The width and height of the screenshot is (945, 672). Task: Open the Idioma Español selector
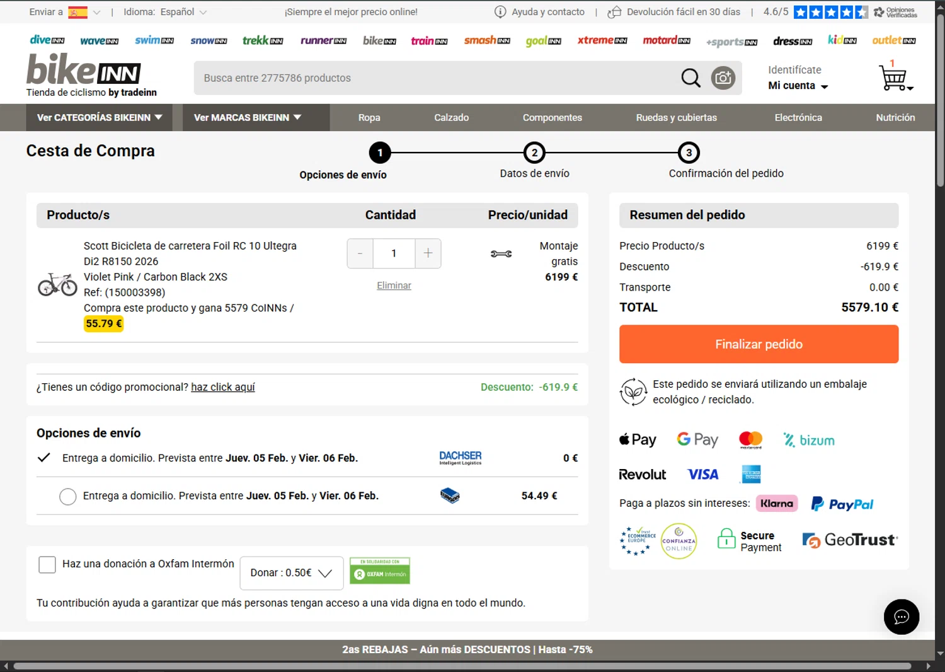point(165,12)
